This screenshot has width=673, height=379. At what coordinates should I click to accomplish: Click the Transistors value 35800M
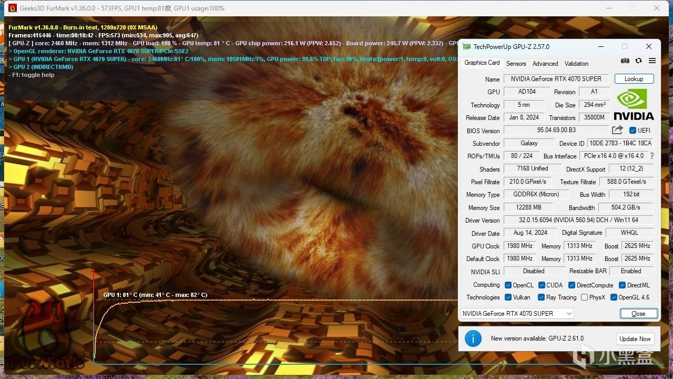[x=594, y=117]
